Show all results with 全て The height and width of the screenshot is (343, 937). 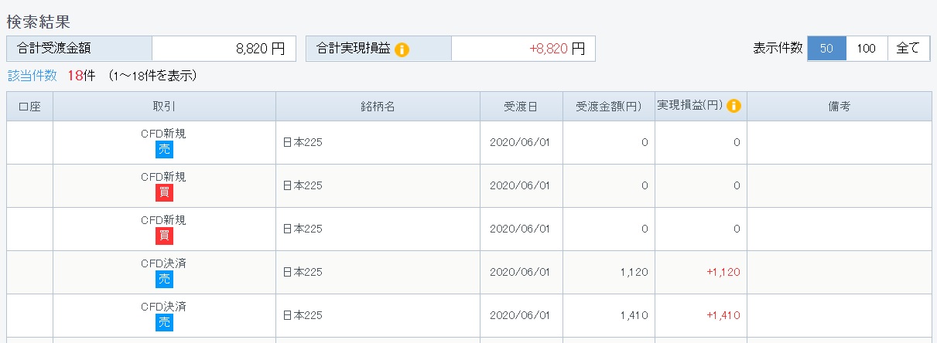tap(908, 49)
